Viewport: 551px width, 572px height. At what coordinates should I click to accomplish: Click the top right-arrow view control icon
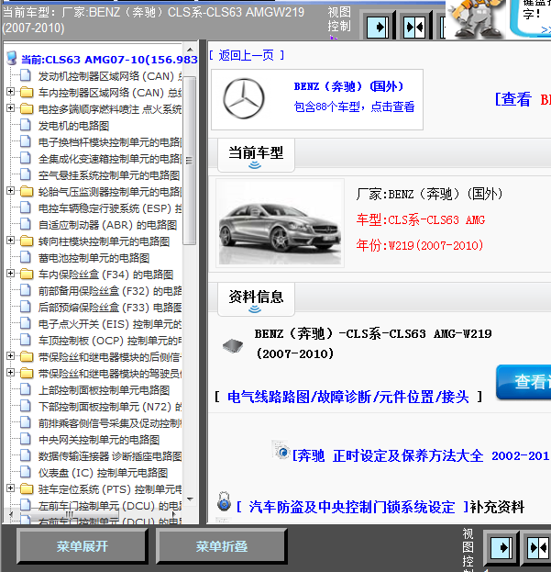pos(379,27)
